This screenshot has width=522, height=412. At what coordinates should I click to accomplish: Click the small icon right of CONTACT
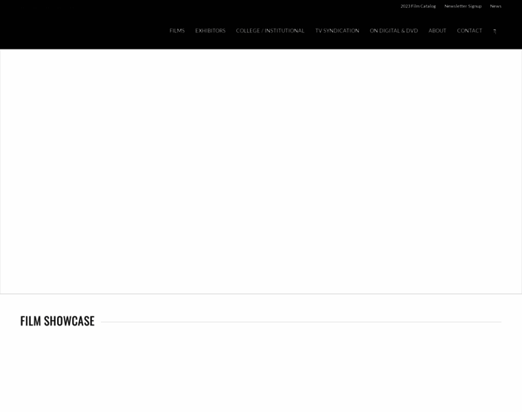click(x=495, y=32)
